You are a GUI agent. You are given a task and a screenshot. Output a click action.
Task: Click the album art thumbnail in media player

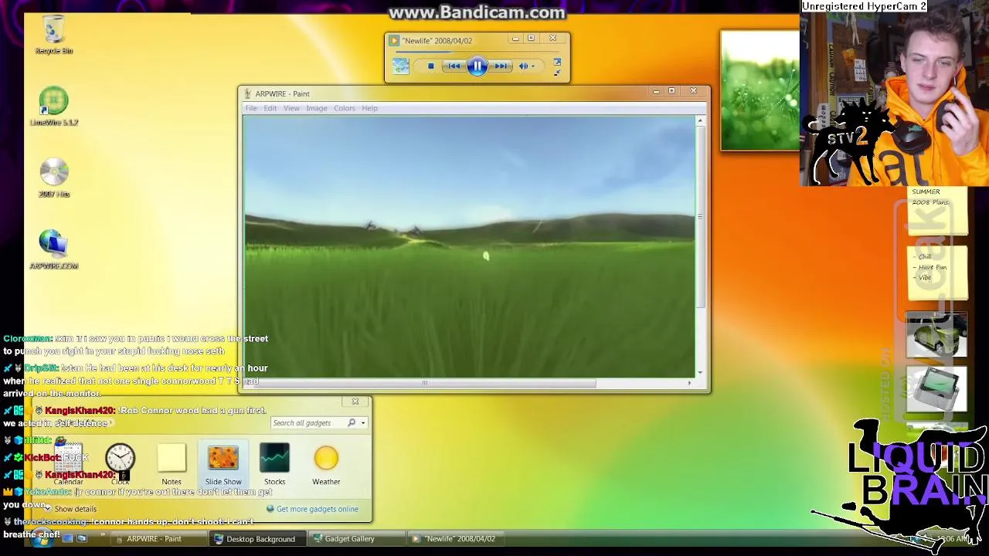click(x=400, y=66)
